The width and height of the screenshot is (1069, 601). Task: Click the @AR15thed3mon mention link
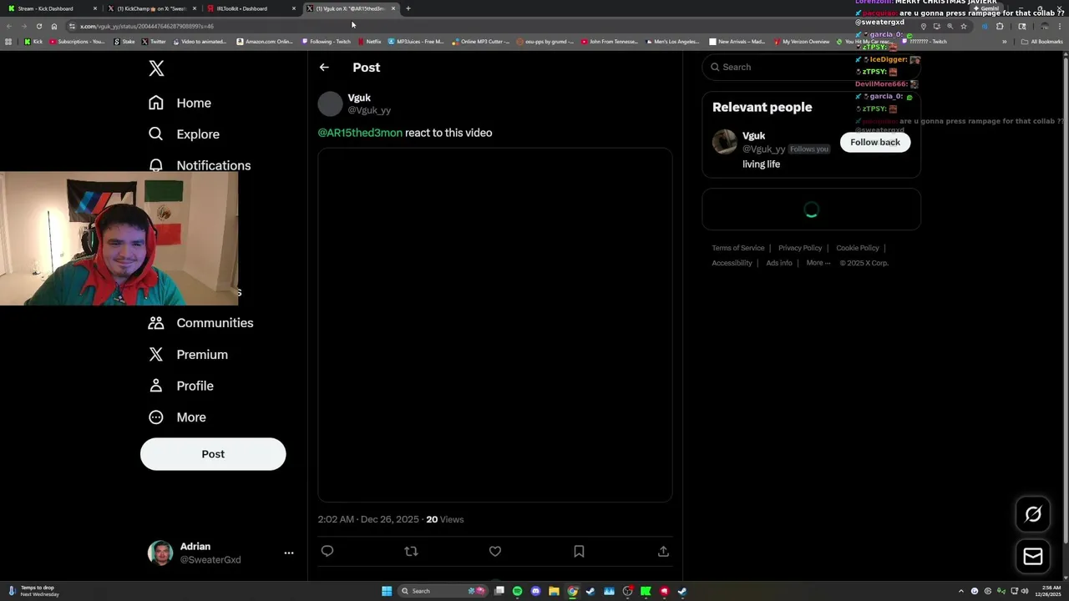(x=360, y=133)
